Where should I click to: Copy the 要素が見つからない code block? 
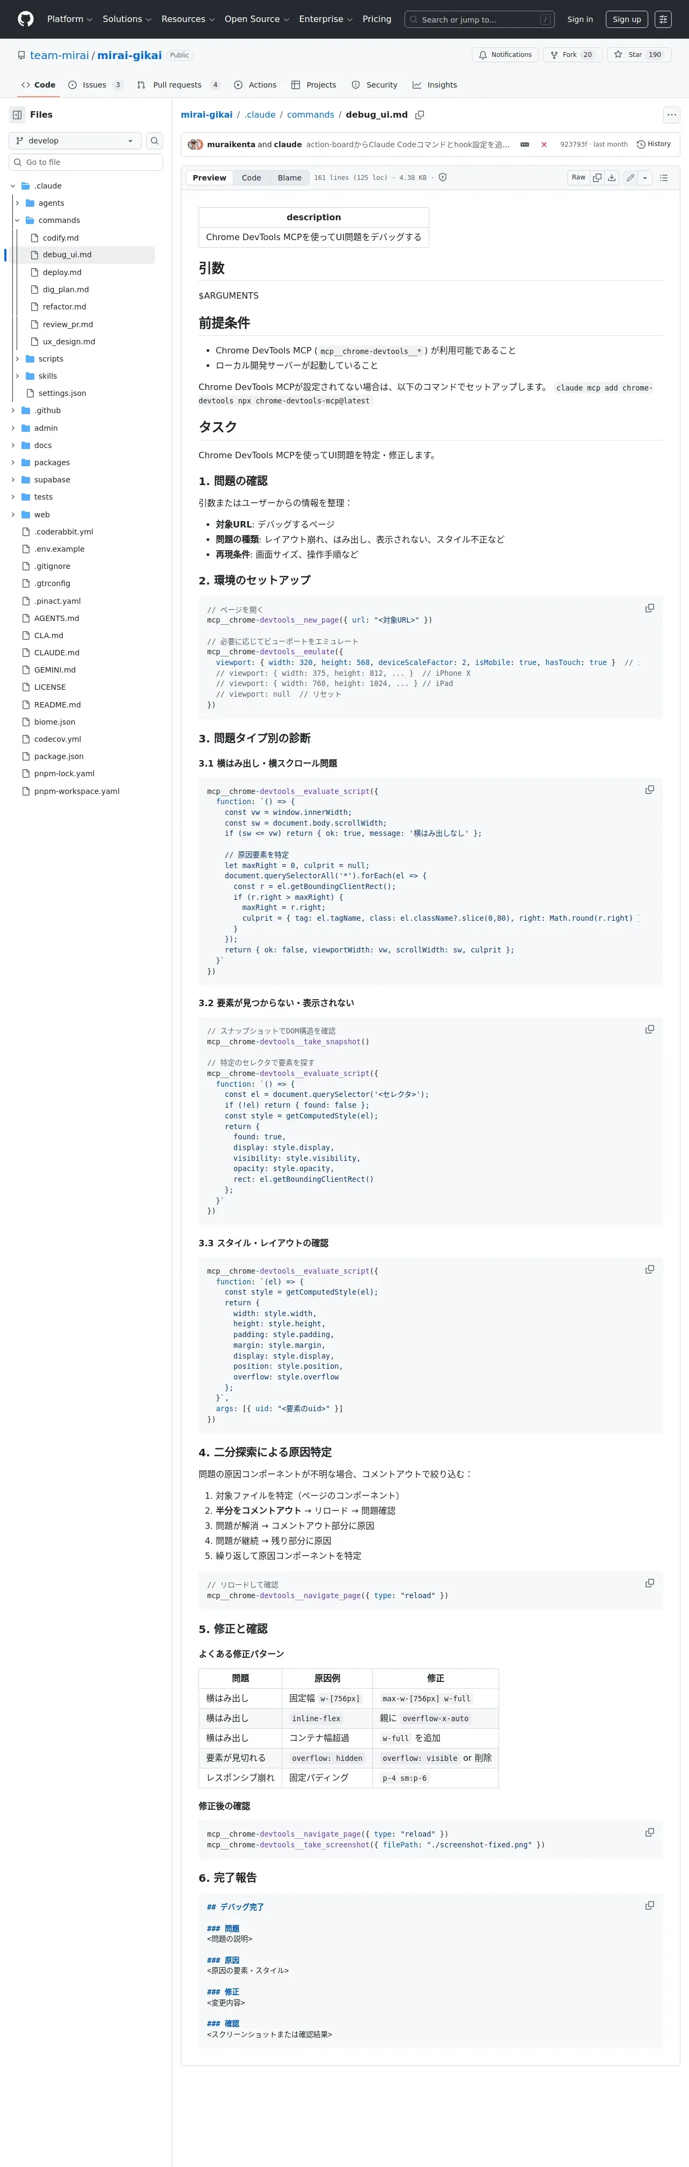click(649, 1030)
